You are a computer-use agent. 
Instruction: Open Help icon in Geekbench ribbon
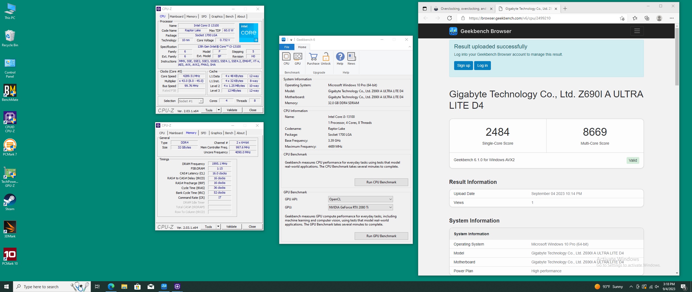pos(340,59)
